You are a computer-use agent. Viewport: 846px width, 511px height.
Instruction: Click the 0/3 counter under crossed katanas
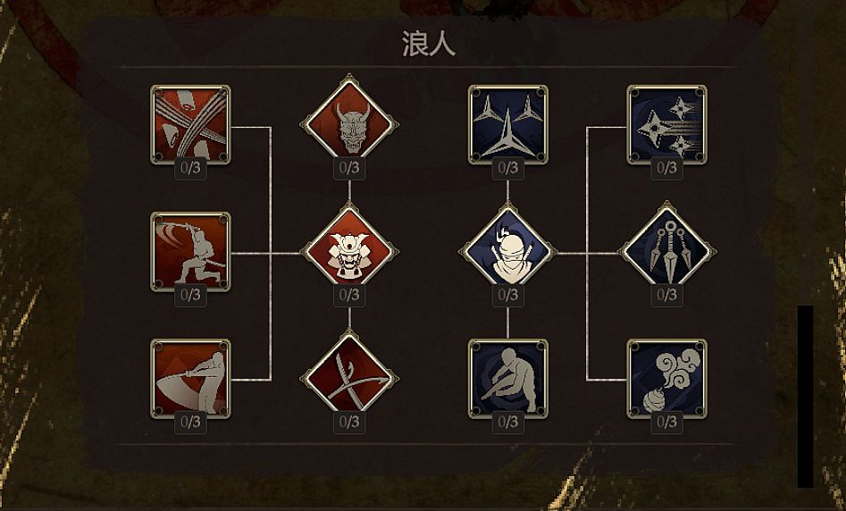pyautogui.click(x=349, y=422)
